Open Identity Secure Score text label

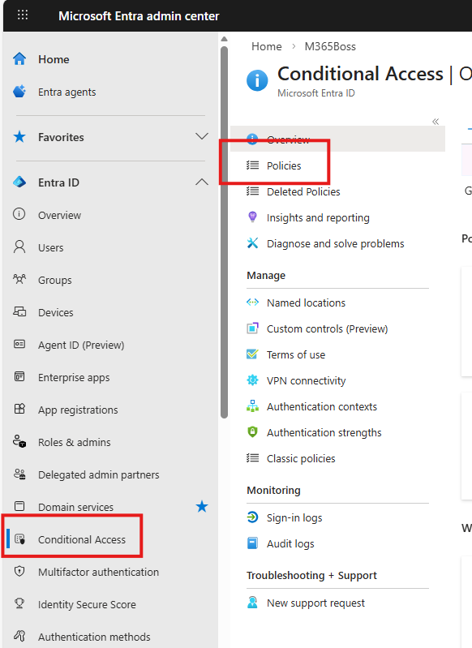point(88,604)
